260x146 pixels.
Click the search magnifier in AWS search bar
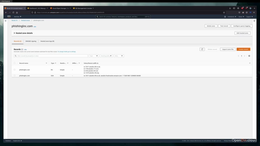[97, 17]
